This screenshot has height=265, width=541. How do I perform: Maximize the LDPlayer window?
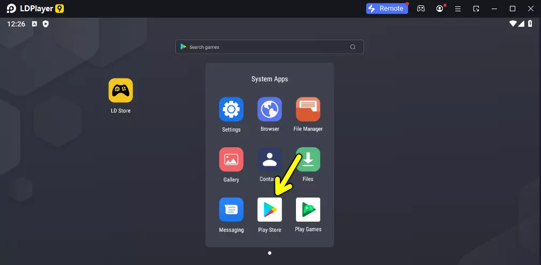tap(513, 9)
